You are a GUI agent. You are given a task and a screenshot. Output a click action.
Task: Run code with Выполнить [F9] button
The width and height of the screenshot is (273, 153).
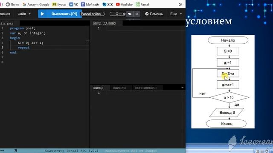click(60, 14)
